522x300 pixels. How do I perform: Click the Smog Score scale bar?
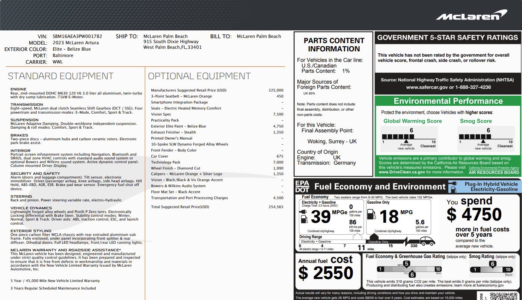coord(486,137)
